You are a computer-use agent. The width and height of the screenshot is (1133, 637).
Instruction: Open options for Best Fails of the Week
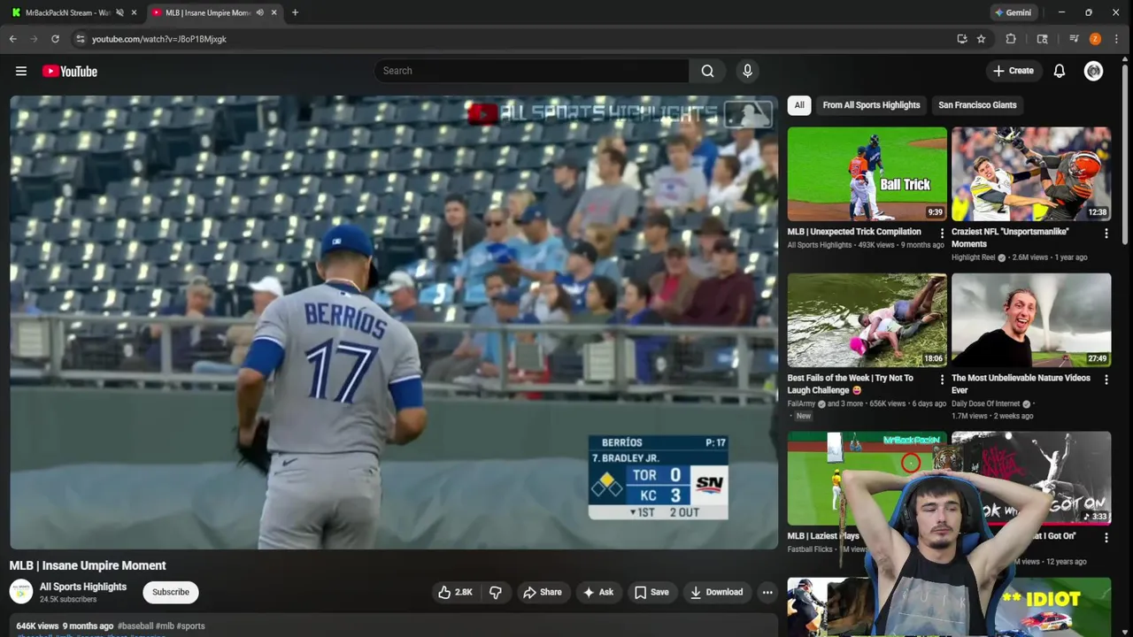click(x=942, y=380)
